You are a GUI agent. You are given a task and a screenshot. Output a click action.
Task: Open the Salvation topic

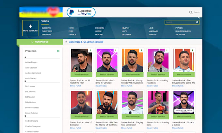180,34
